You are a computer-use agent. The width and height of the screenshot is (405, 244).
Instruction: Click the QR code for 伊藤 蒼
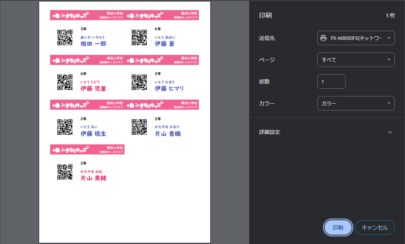(x=139, y=38)
